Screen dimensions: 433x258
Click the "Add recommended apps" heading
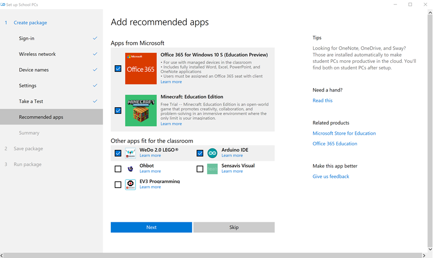(160, 22)
